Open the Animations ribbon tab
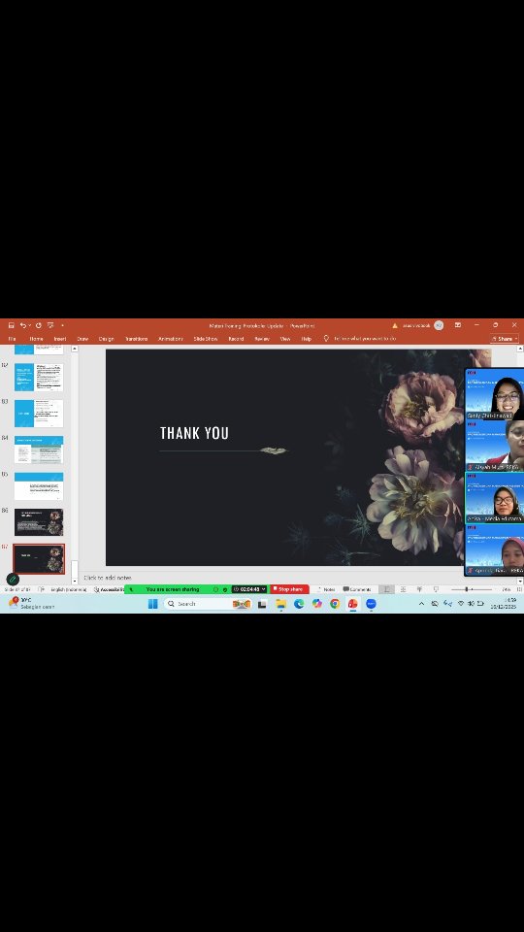This screenshot has width=524, height=932. 171,339
